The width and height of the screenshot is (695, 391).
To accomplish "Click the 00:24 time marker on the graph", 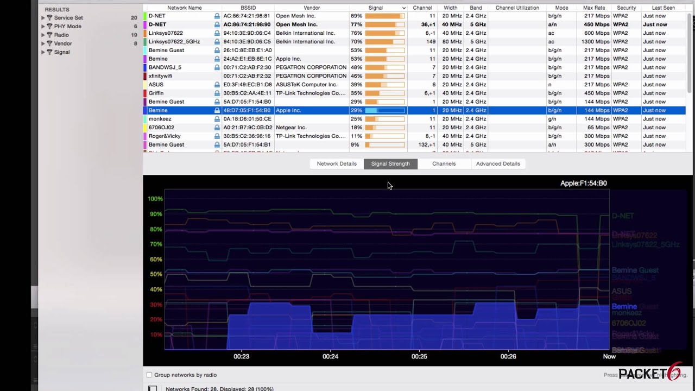I will pos(330,357).
